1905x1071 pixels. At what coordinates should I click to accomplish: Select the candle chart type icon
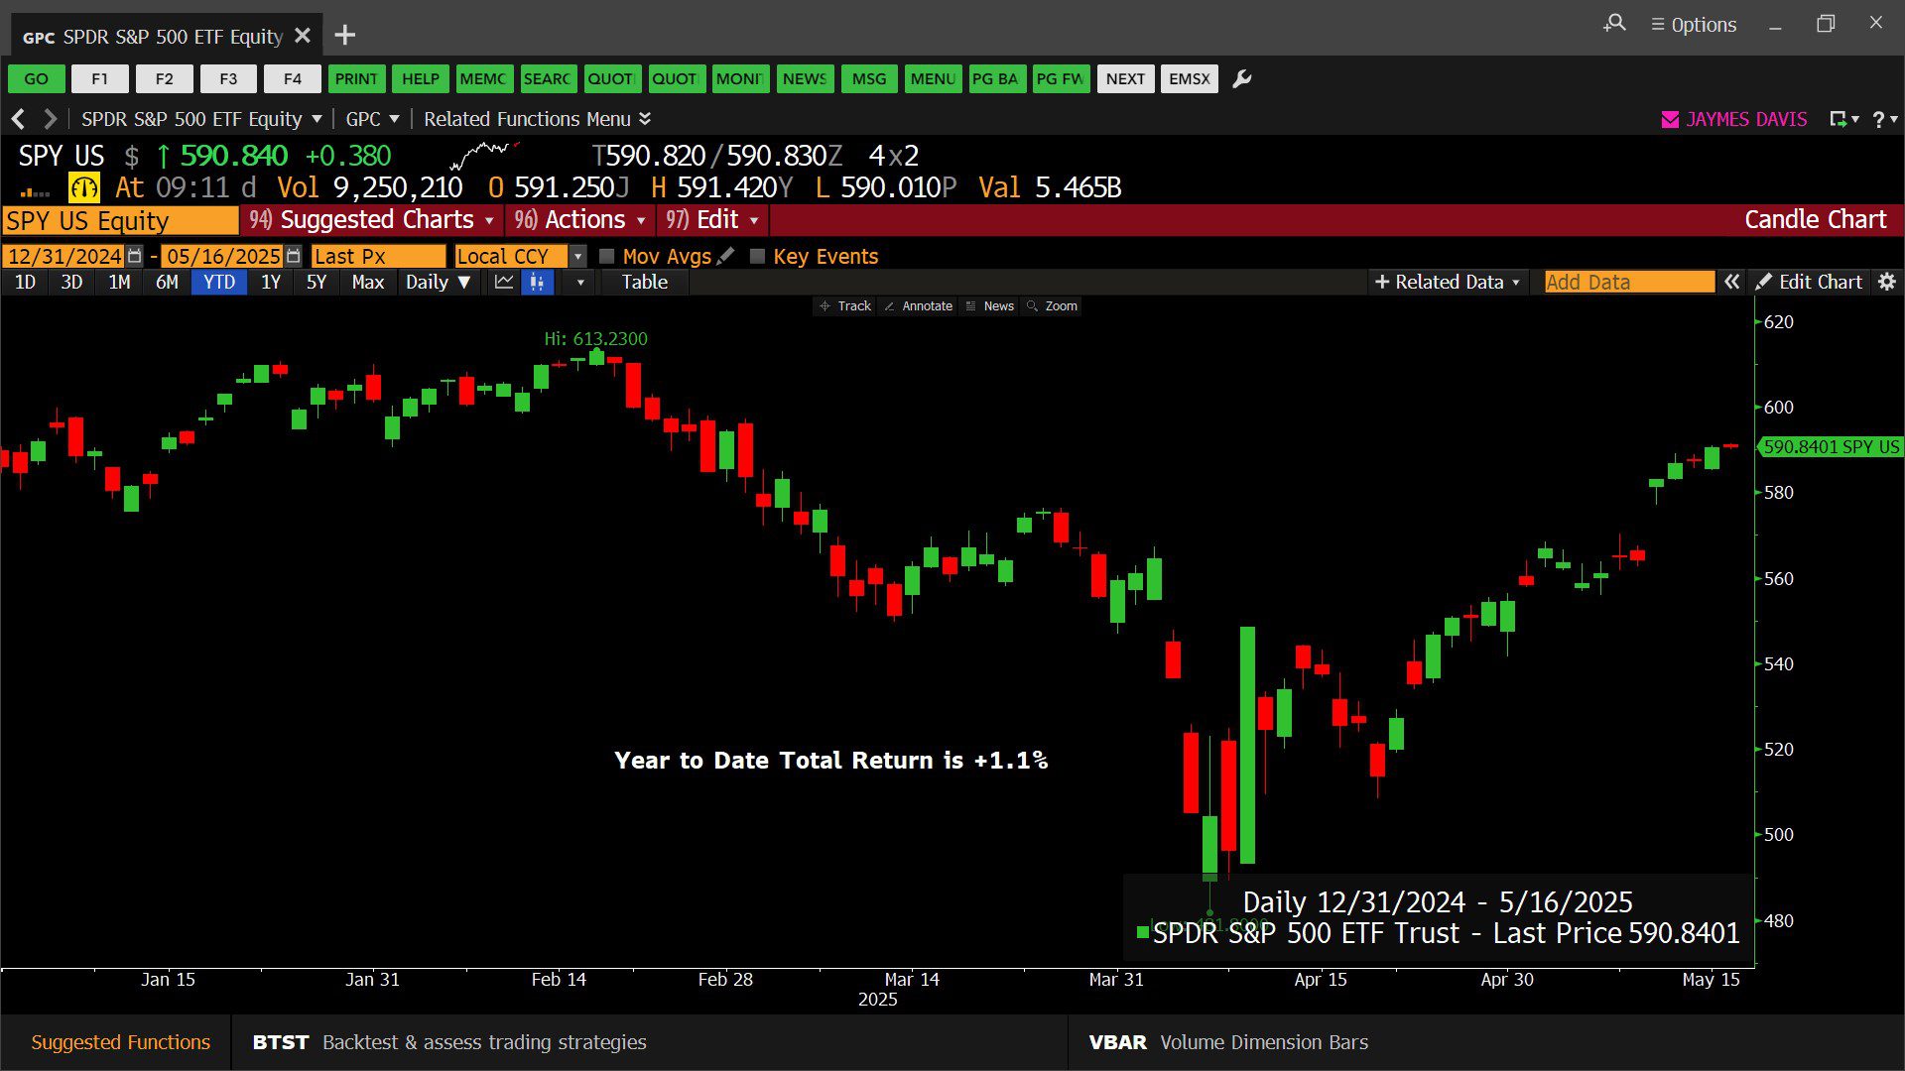(537, 282)
